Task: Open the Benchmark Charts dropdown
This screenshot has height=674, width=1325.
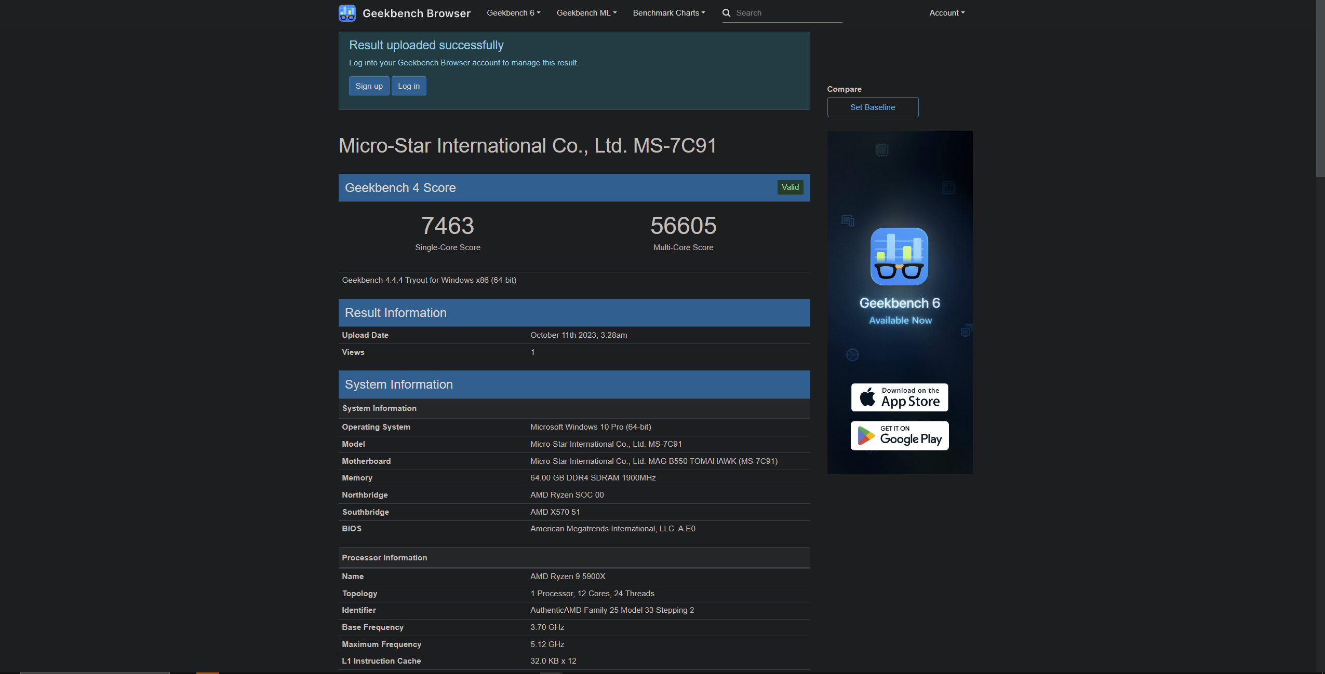Action: coord(668,13)
